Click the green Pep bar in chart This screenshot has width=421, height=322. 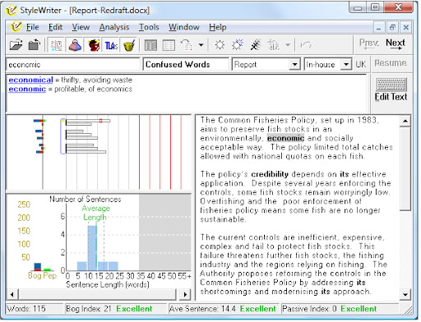(47, 269)
